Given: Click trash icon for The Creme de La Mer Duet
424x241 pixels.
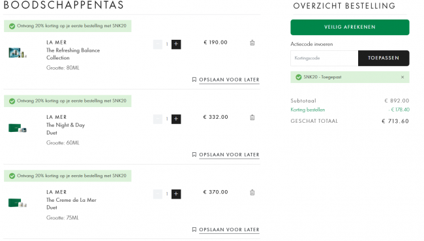Looking at the screenshot, I should click(x=252, y=193).
